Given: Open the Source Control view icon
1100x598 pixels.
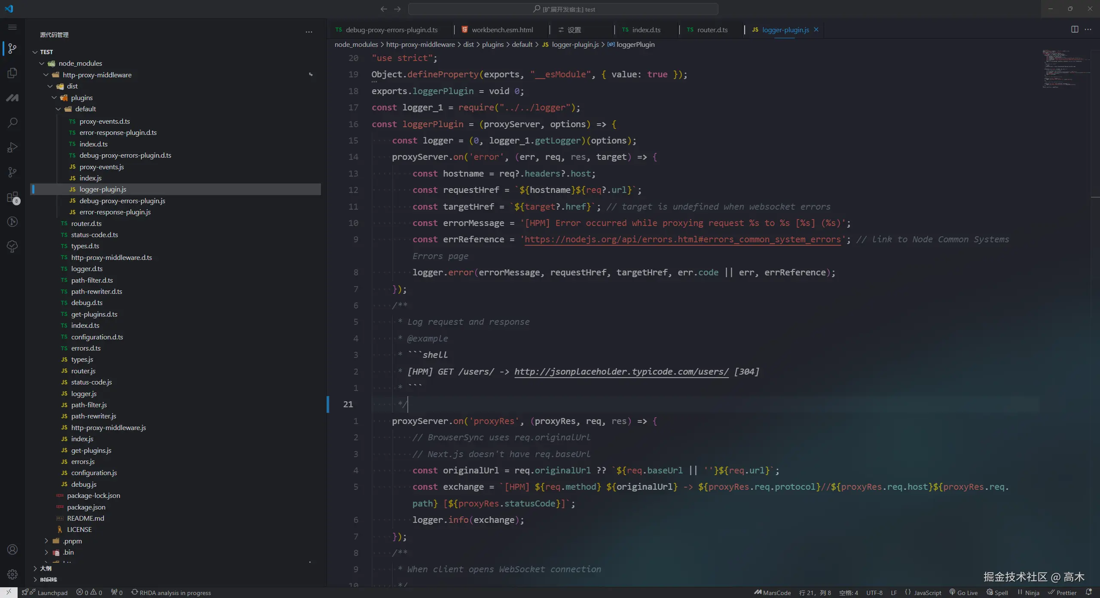Looking at the screenshot, I should pyautogui.click(x=12, y=49).
